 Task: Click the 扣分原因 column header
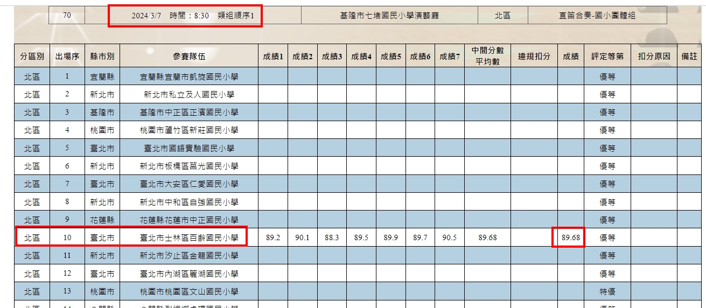point(654,56)
